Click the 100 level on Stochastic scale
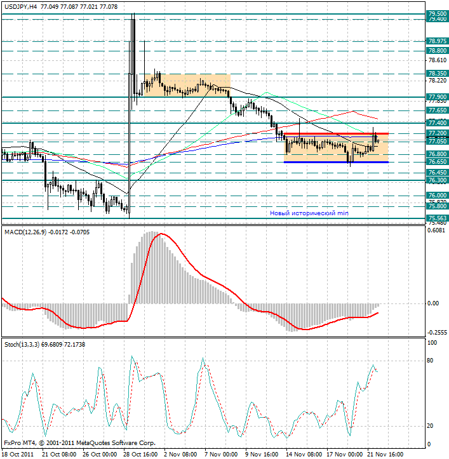 tap(432, 342)
